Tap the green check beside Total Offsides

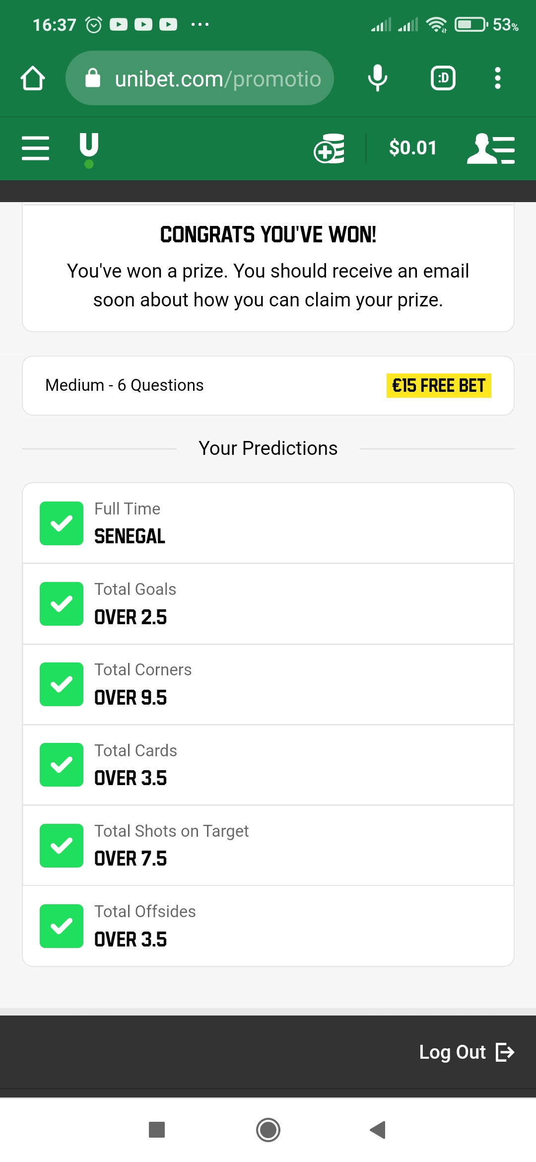62,926
